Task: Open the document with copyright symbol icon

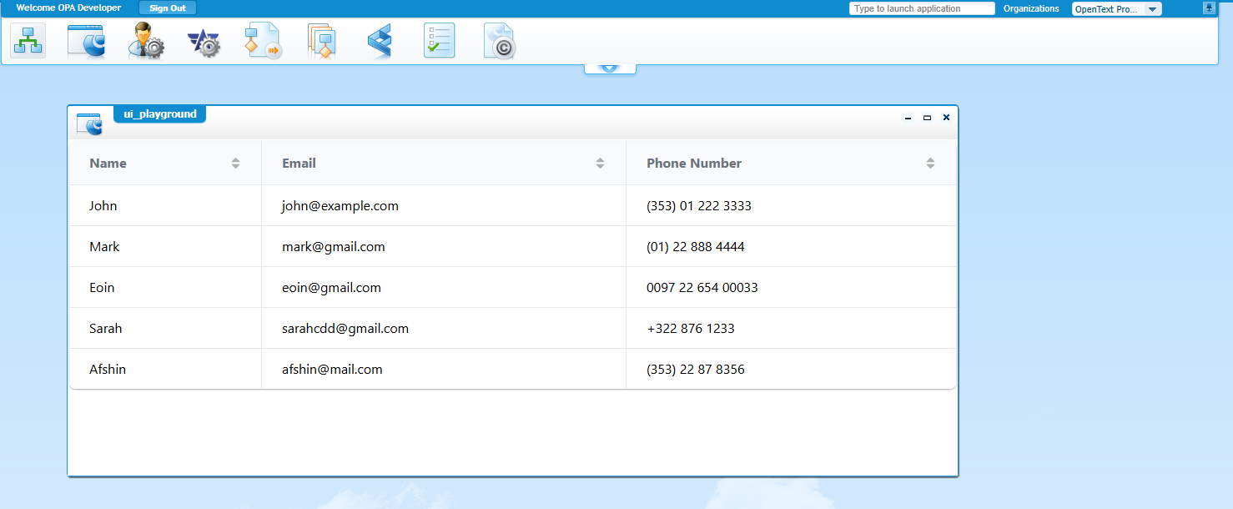Action: click(499, 41)
